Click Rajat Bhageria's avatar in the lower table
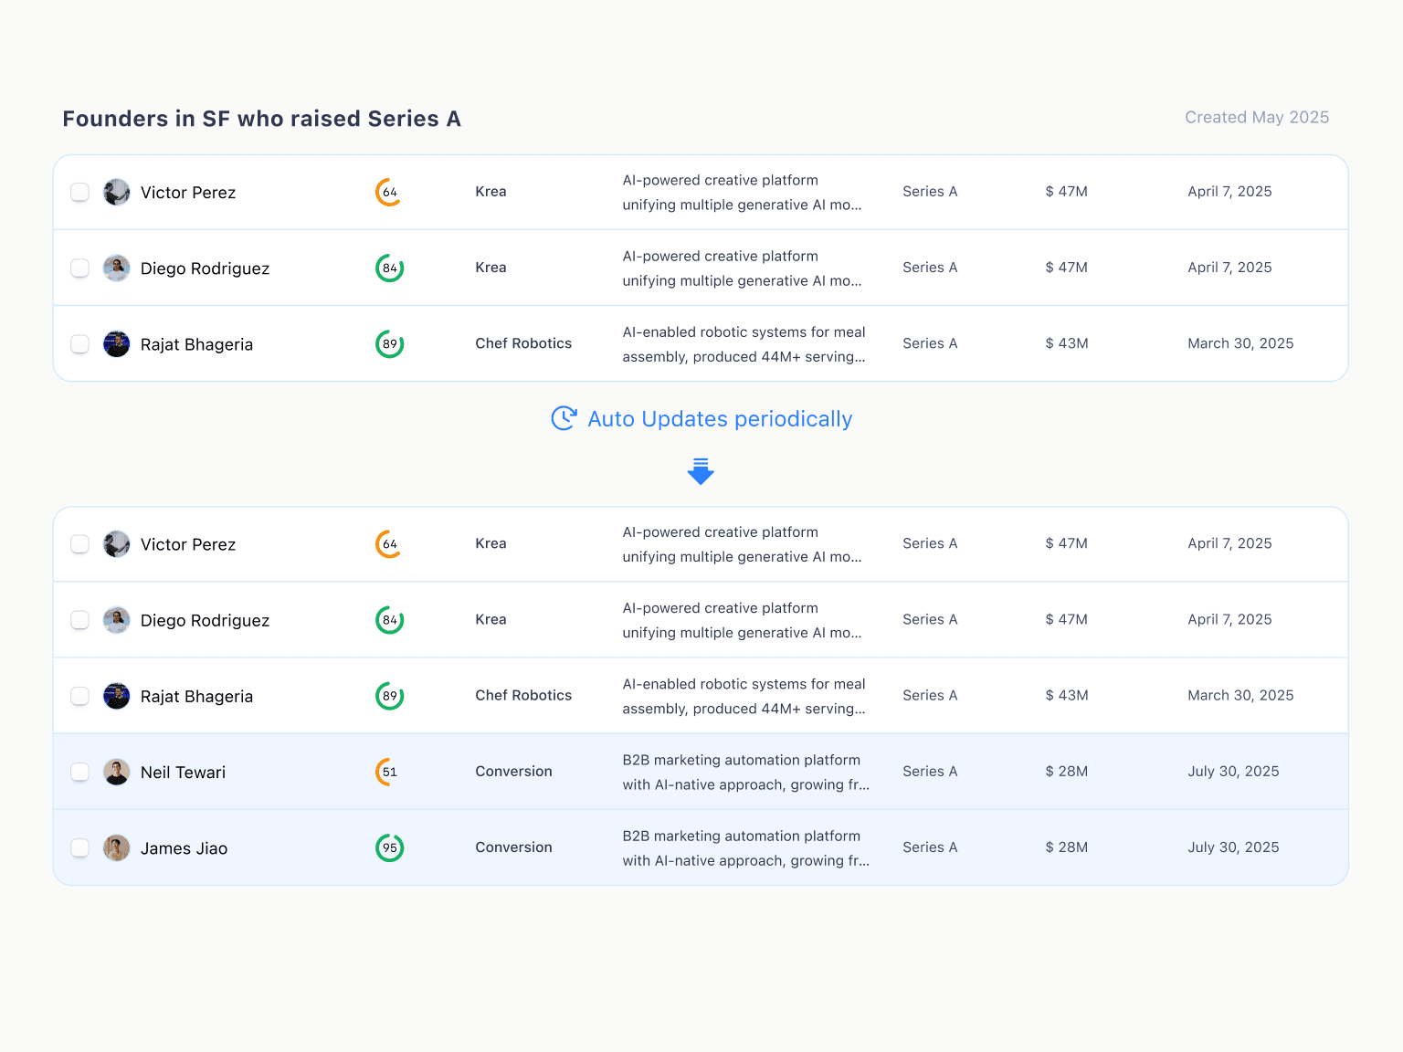Image resolution: width=1403 pixels, height=1052 pixels. (x=116, y=696)
